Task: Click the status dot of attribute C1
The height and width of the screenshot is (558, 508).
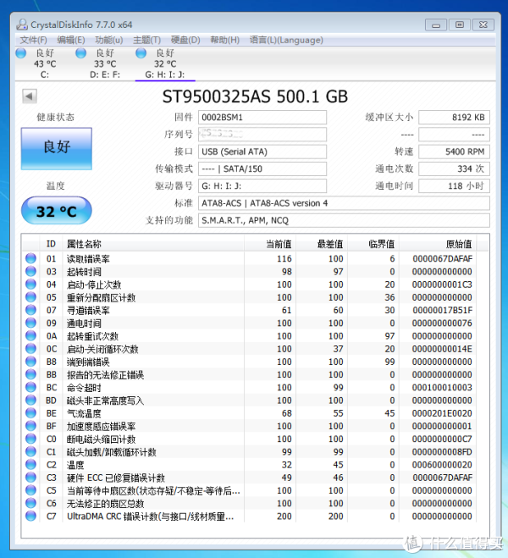Action: coord(31,451)
